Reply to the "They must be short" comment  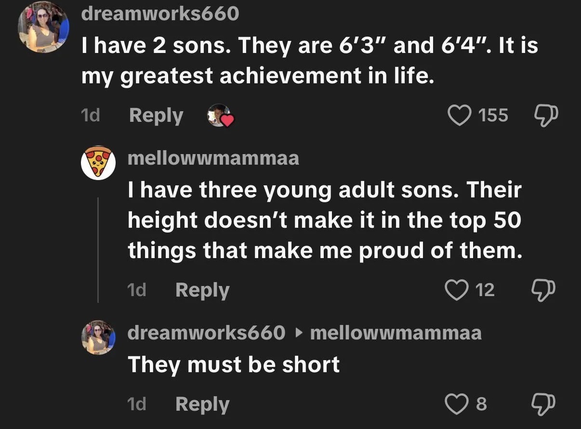tap(202, 404)
